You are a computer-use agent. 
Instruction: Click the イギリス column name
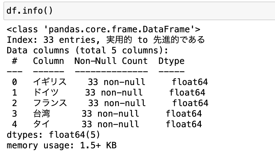[x=50, y=82]
